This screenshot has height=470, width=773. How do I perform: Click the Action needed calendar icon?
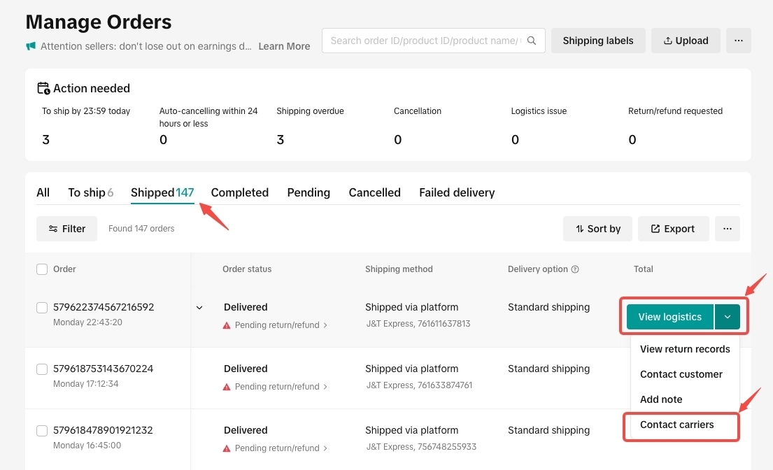43,89
